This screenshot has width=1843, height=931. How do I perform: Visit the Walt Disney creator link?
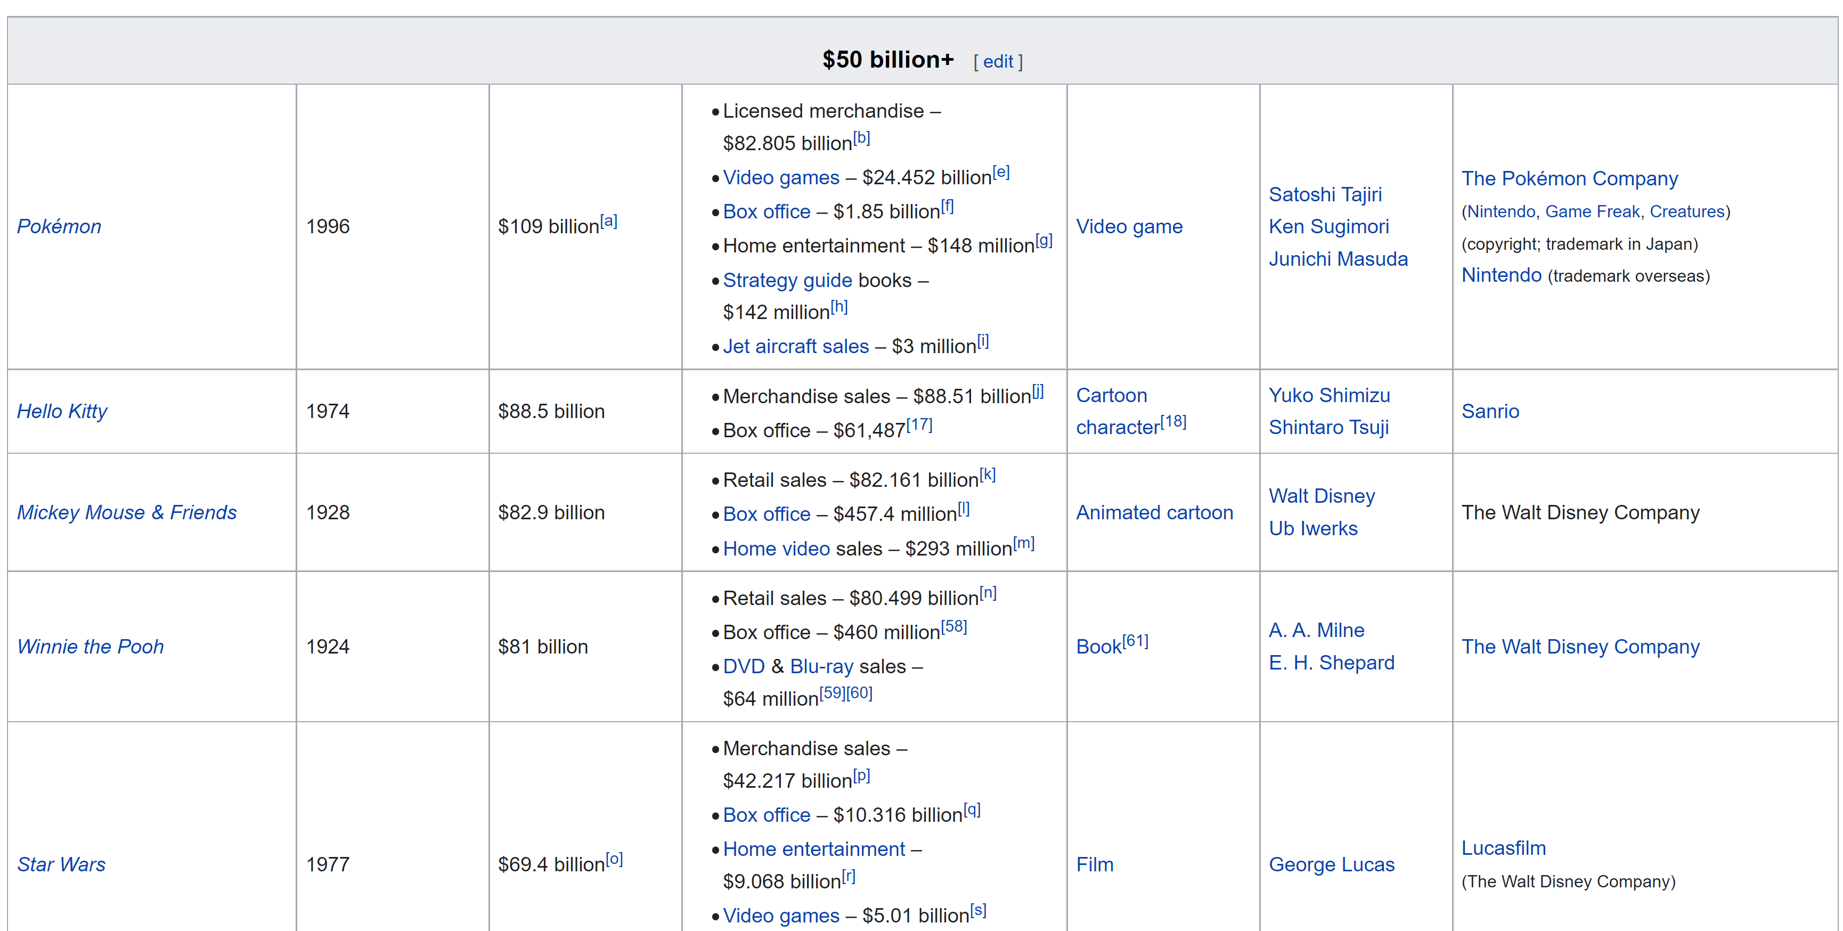pyautogui.click(x=1322, y=496)
